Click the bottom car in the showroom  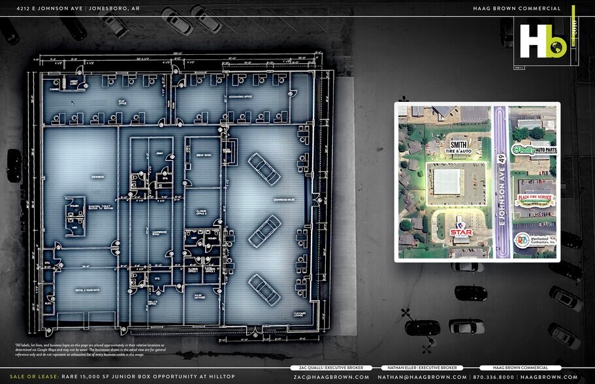pos(264,289)
